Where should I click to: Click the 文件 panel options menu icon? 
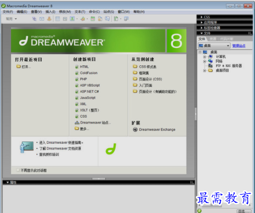[x=250, y=33]
